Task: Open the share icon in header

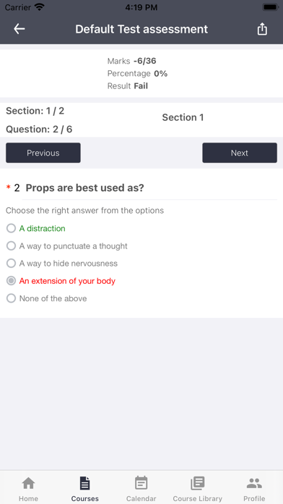Action: click(x=262, y=29)
